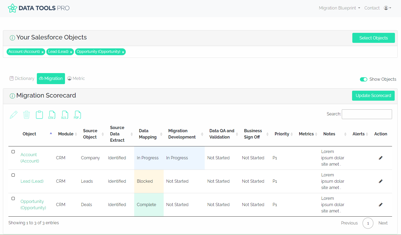Open the Migration Blueprint dropdown menu

339,8
